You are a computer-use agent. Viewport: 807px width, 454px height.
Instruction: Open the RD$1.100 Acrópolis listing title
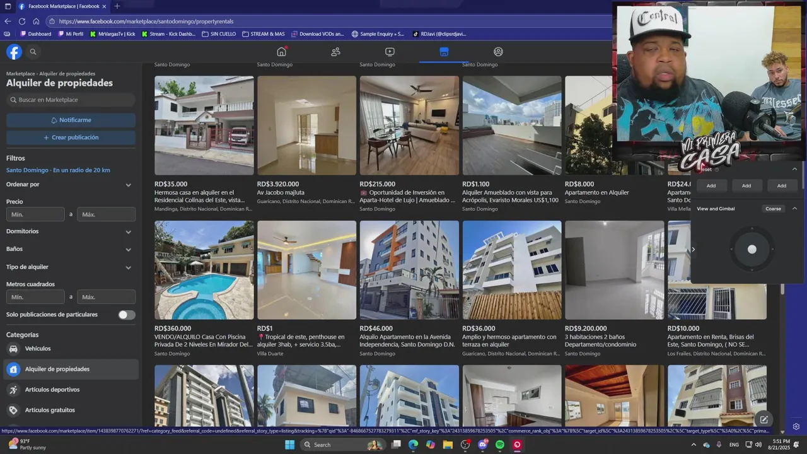pos(511,196)
